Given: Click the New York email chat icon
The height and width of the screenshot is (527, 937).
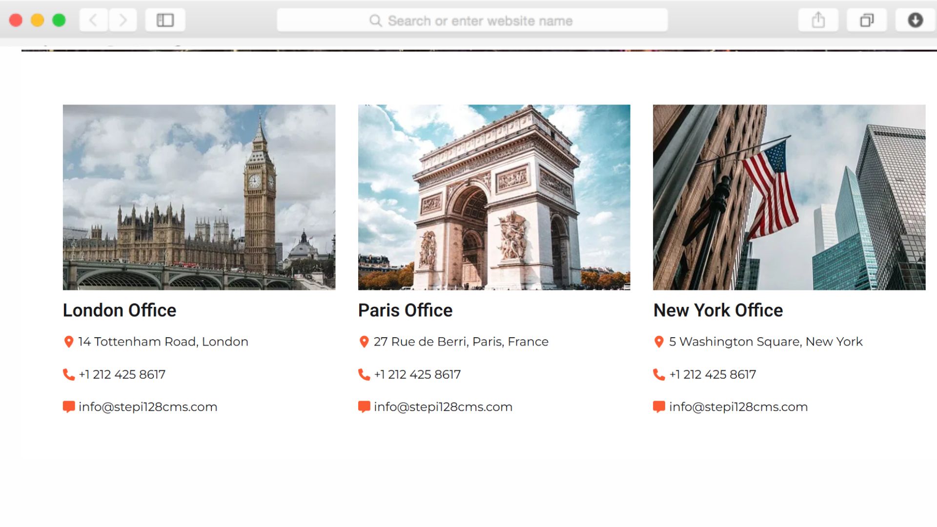Looking at the screenshot, I should coord(659,407).
